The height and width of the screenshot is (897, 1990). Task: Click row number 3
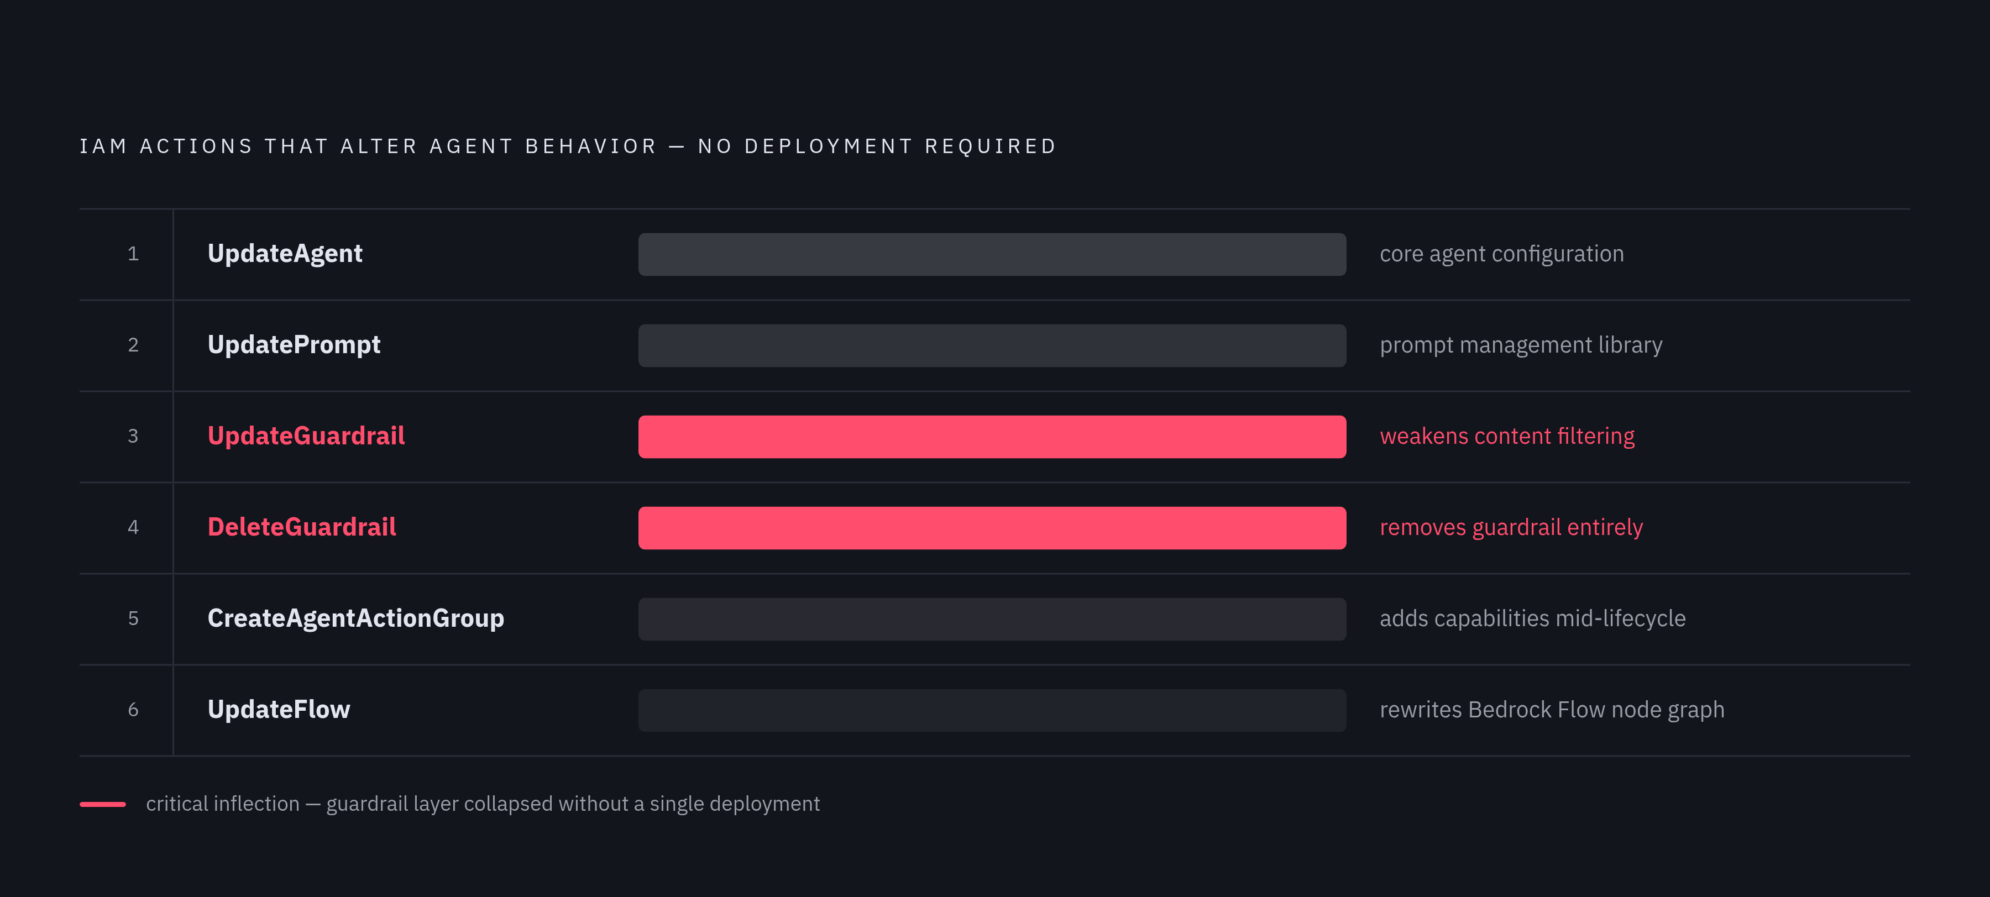click(x=133, y=436)
